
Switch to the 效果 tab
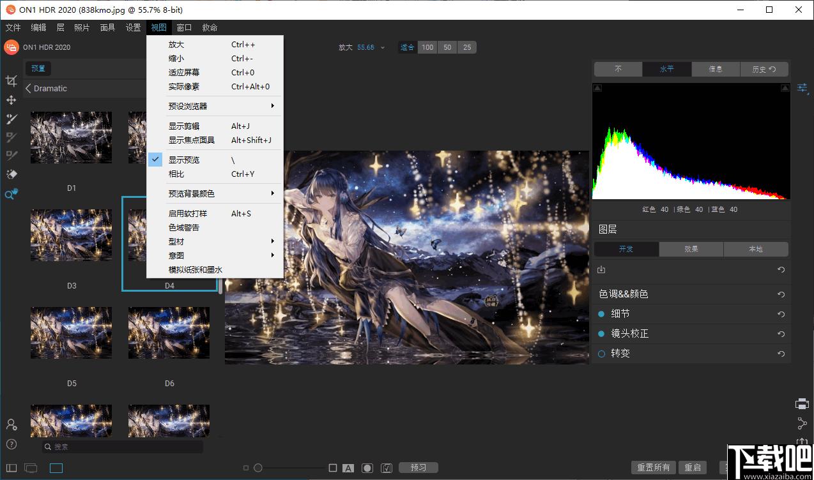[691, 250]
